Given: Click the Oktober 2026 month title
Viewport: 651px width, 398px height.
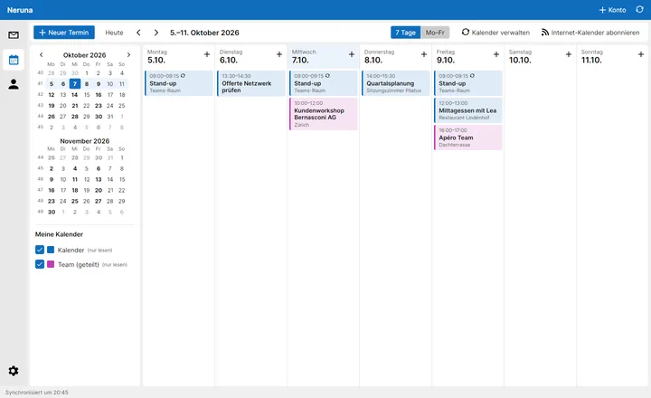Looking at the screenshot, I should click(85, 55).
